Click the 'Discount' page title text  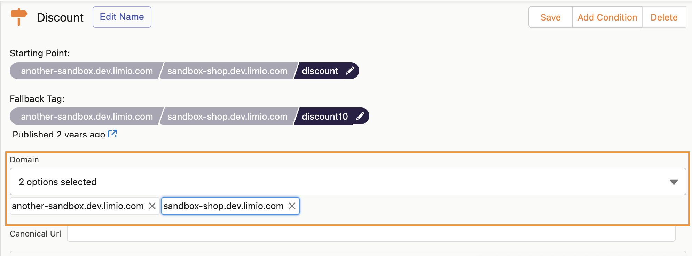60,17
